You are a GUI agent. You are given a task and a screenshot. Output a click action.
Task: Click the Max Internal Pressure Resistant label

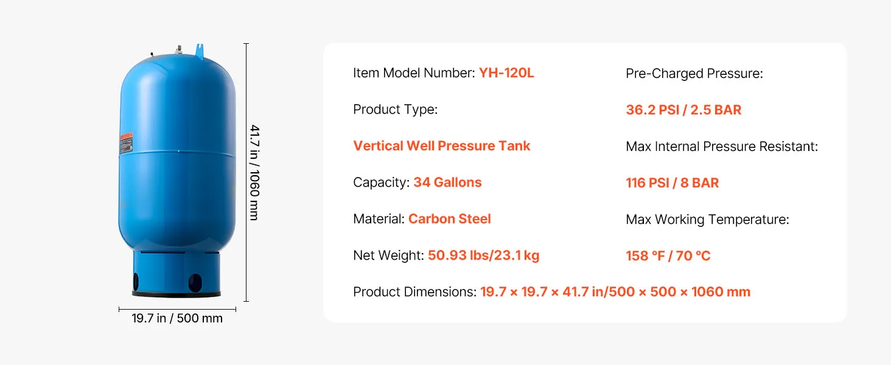(722, 147)
